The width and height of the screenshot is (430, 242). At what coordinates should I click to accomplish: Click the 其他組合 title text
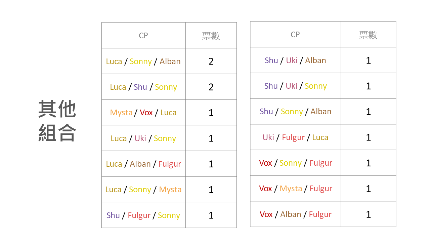[x=57, y=121]
